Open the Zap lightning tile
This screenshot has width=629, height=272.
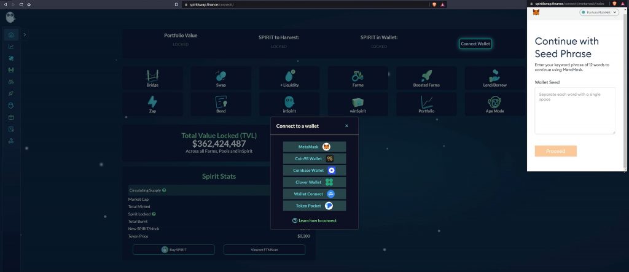pos(152,104)
